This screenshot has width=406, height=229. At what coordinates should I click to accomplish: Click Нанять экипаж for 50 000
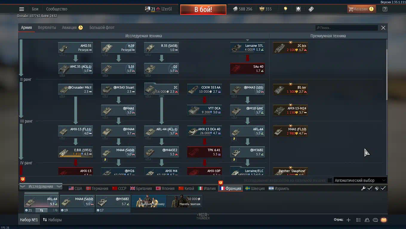(185, 201)
